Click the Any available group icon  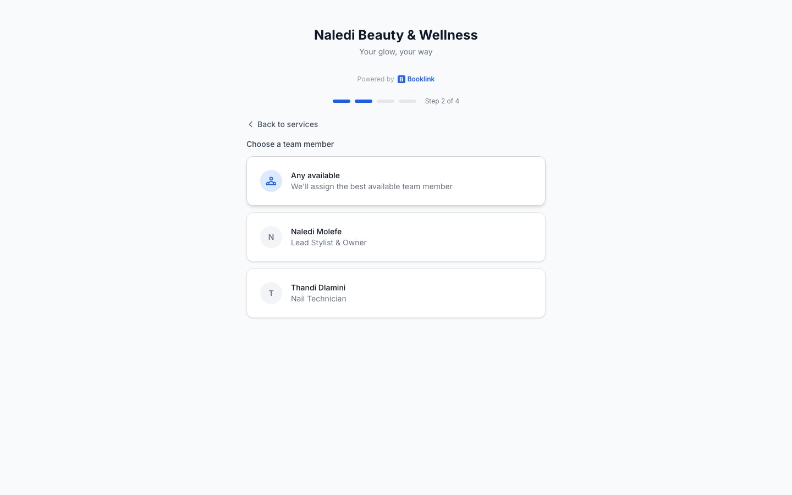pos(271,181)
